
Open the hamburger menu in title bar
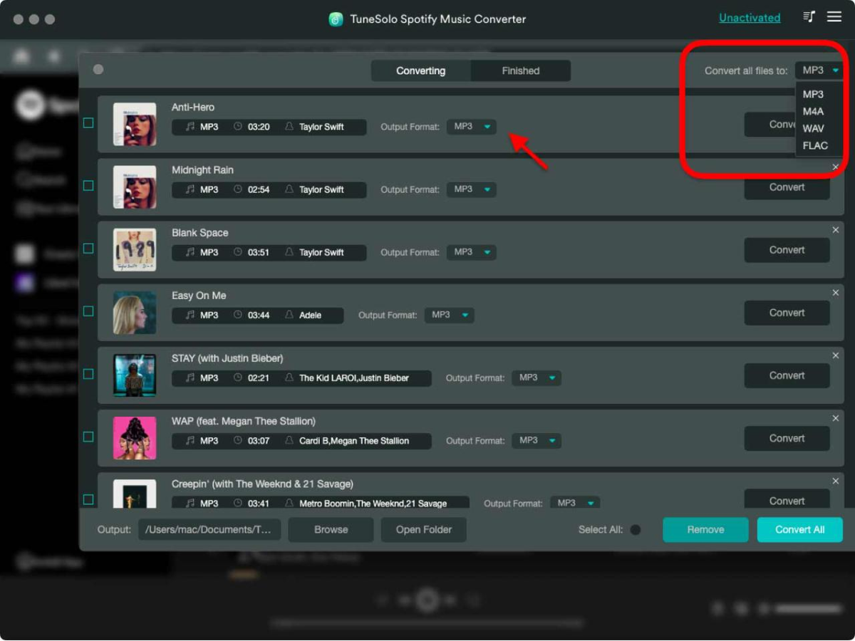tap(834, 16)
